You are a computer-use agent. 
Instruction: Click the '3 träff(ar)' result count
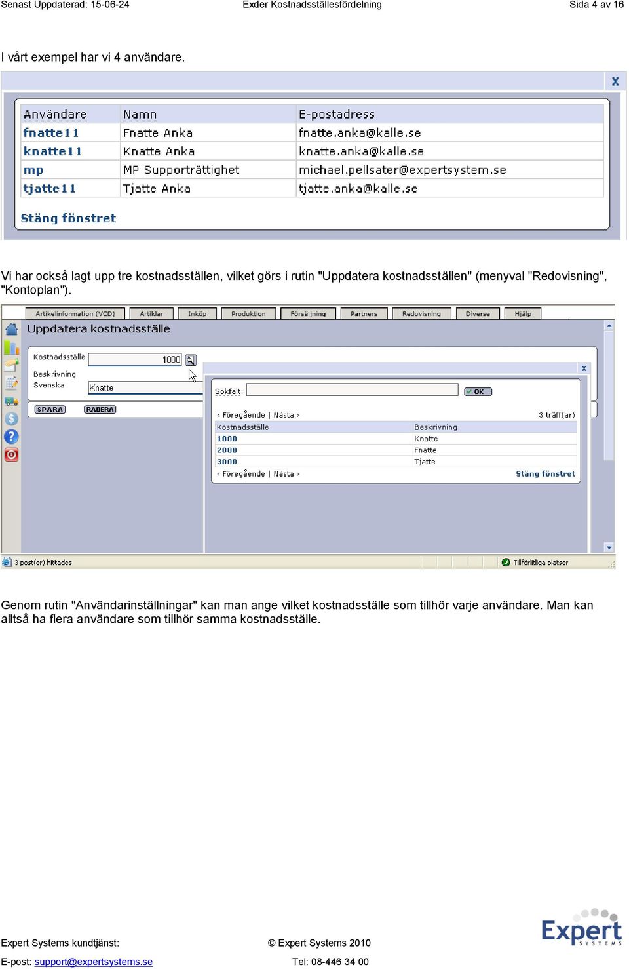557,415
